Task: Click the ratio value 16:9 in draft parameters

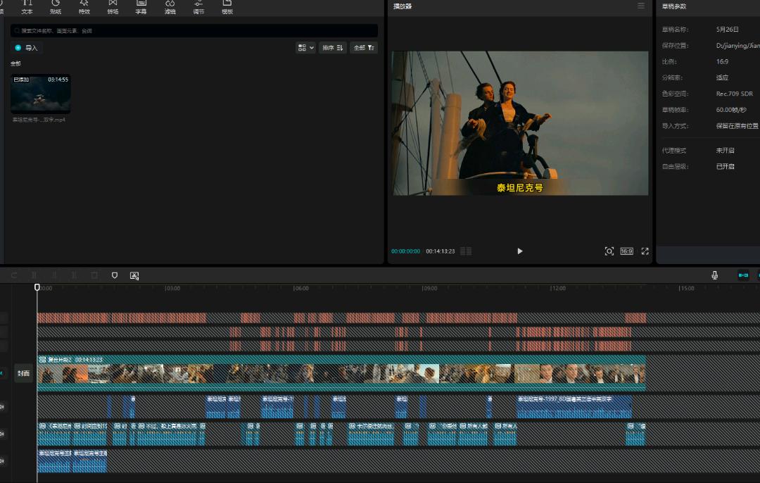Action: [x=722, y=61]
